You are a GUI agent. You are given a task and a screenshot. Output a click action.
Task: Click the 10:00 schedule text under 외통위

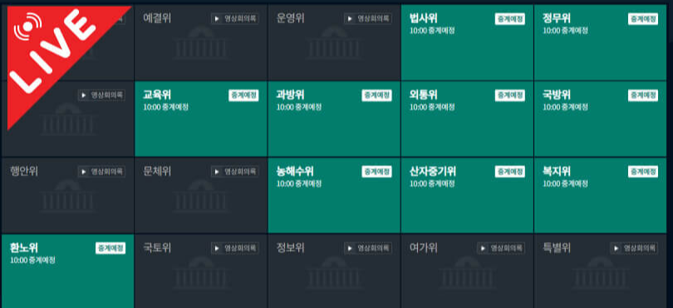tap(432, 107)
